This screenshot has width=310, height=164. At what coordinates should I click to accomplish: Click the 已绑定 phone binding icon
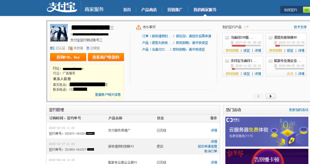(88, 48)
